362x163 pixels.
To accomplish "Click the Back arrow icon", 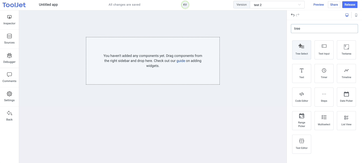I will (9, 113).
